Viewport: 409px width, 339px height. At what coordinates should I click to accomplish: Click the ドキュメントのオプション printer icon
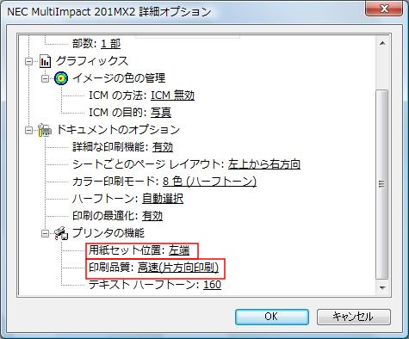click(45, 130)
